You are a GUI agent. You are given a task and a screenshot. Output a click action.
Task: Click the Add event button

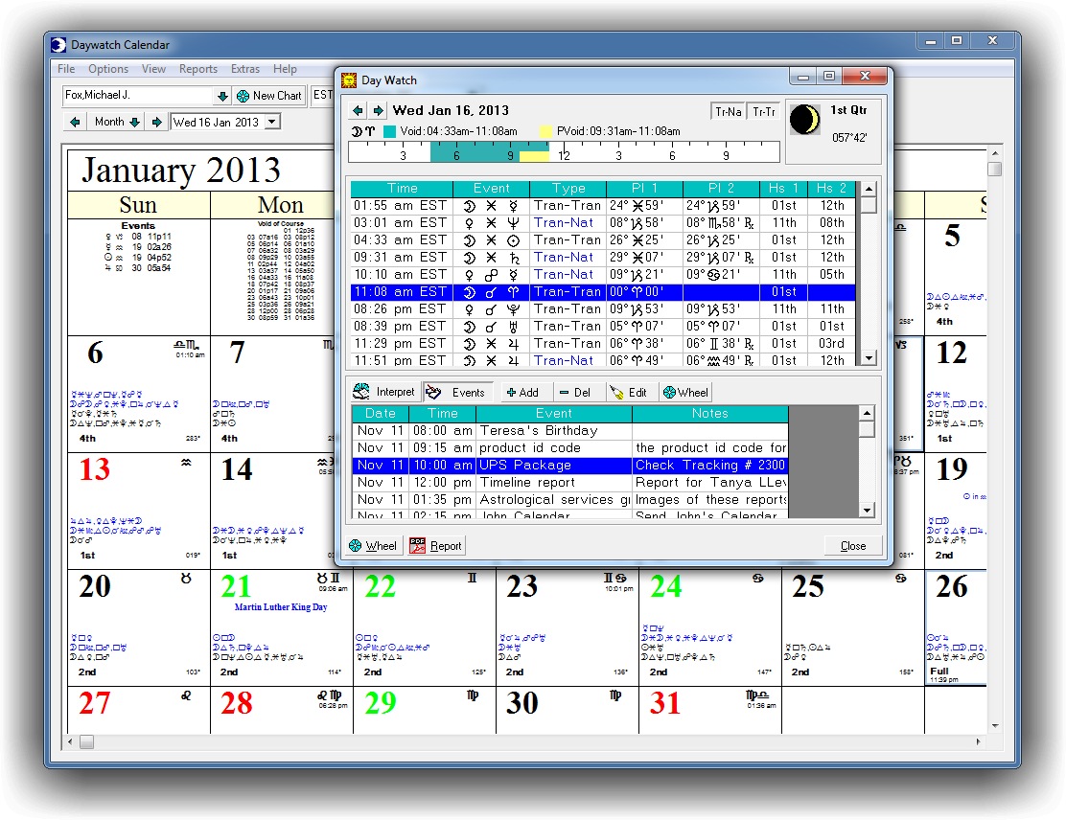click(522, 392)
